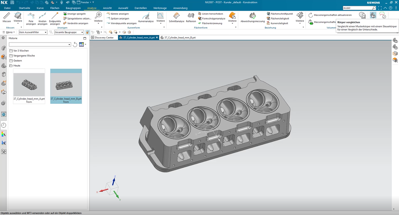
Task: Open the Gesamte Baugruppe dropdown
Action: coord(69,32)
